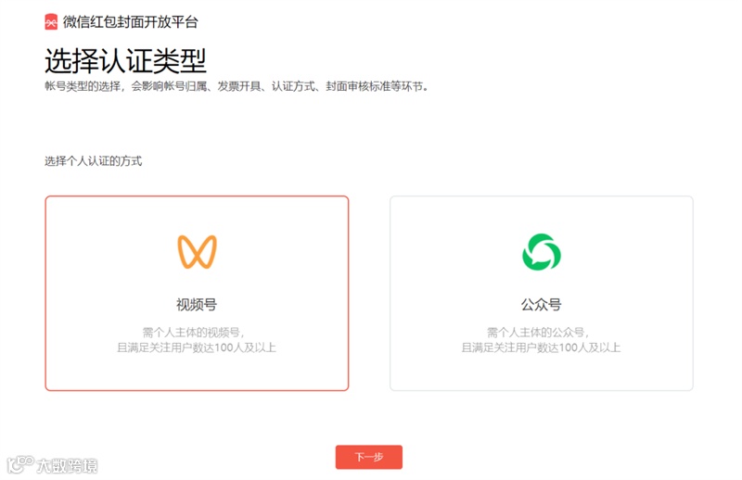Click the 选择认证类型 page heading

[x=126, y=61]
